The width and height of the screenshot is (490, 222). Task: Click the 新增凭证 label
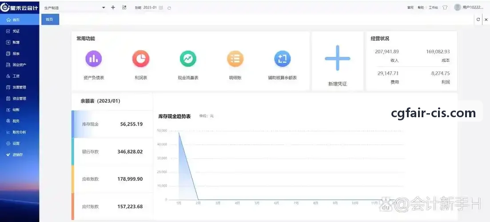[338, 83]
